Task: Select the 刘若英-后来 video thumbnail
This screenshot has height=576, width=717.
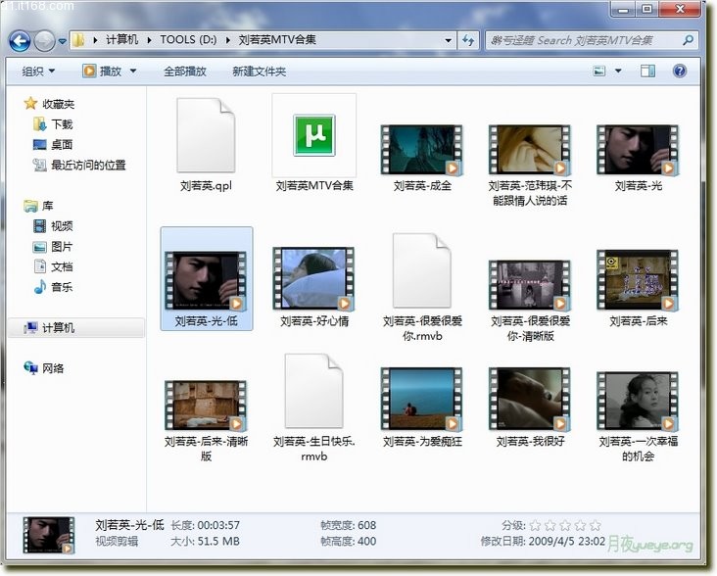Action: tap(638, 280)
